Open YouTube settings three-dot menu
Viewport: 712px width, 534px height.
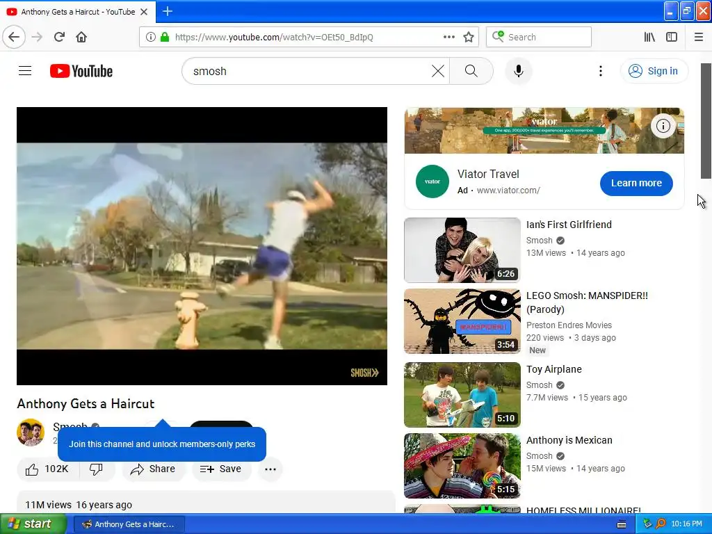[601, 71]
